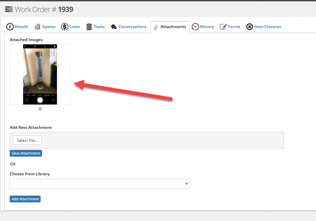Click the building icon for Spaces
The height and width of the screenshot is (221, 316).
coord(37,27)
